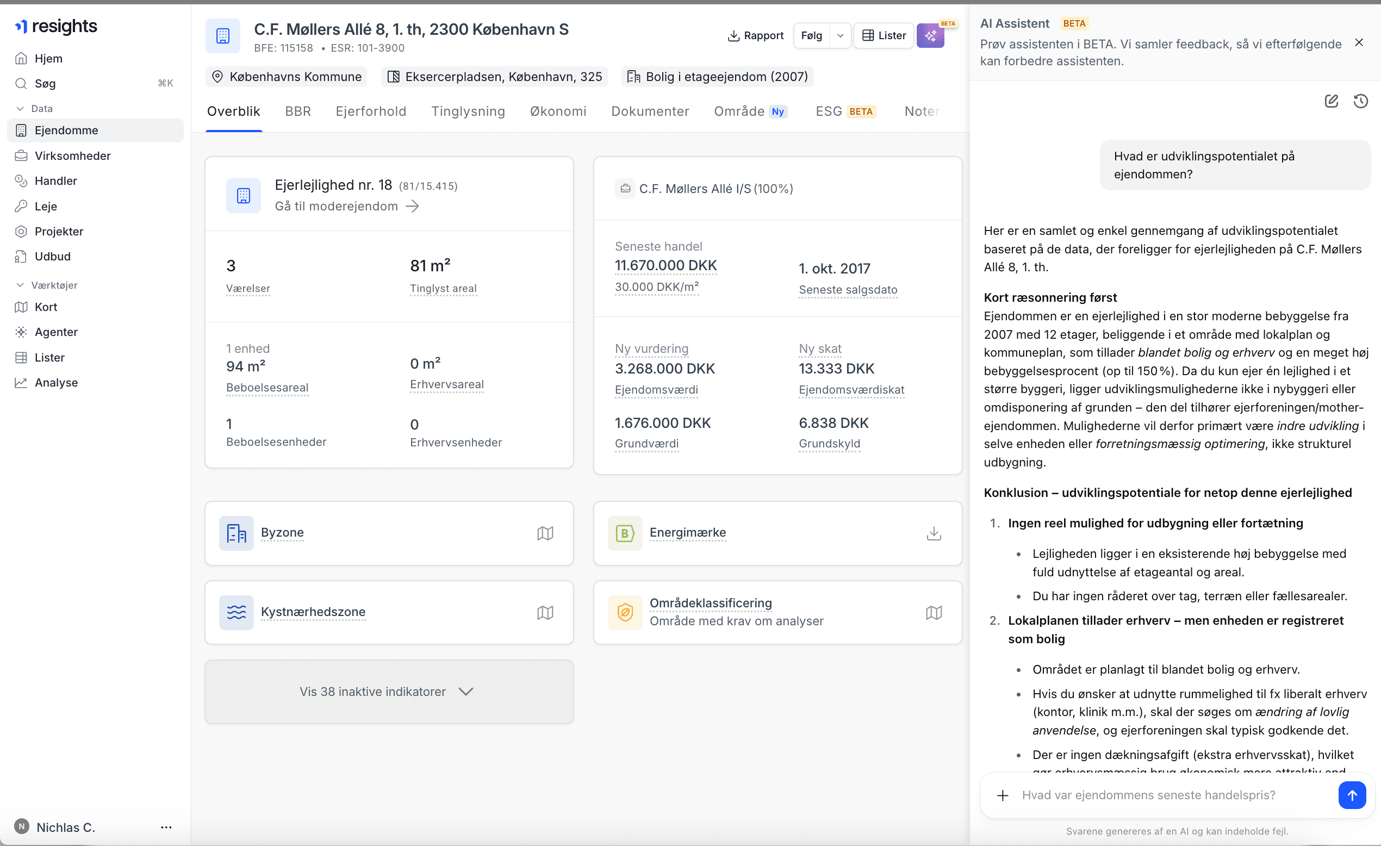Viewport: 1381px width, 846px height.
Task: Open the Leje section
Action: click(95, 206)
